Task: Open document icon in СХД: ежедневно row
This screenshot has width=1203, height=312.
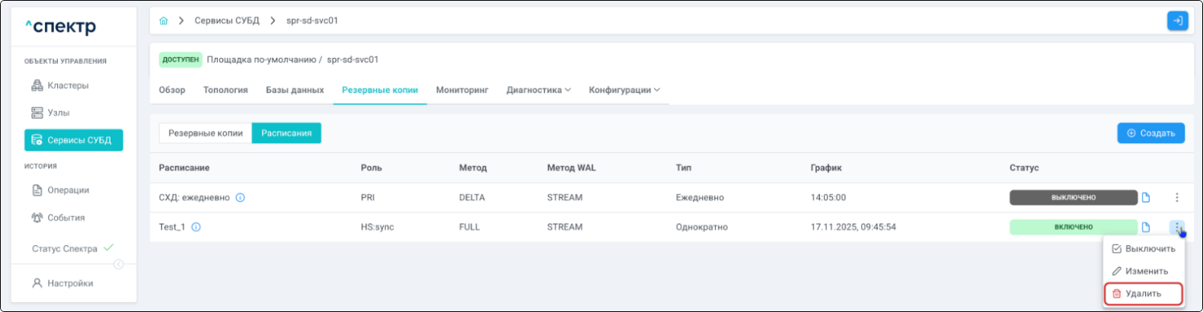Action: (1146, 197)
